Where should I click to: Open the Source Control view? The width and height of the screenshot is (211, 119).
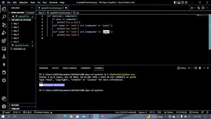click(4, 25)
